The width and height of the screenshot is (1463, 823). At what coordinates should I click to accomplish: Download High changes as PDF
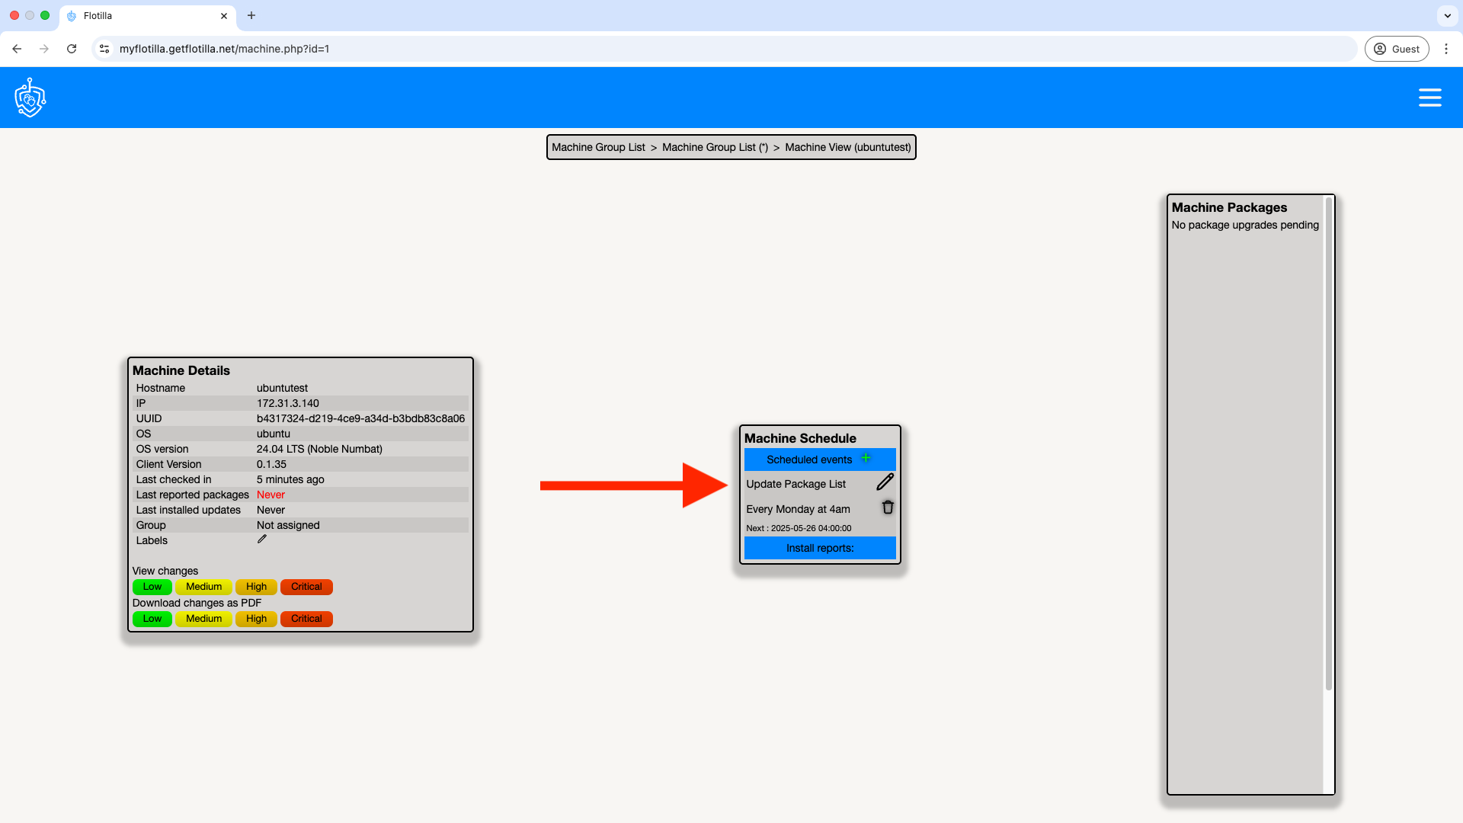tap(256, 619)
